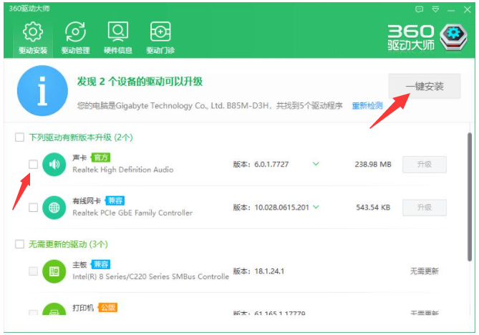479x335 pixels.
Task: Expand version dropdown for 6.0.1.7727
Action: tap(316, 164)
